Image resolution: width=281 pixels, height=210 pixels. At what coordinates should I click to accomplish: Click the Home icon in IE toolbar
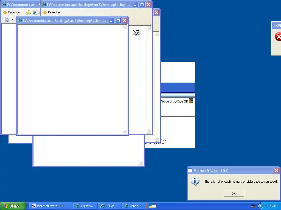7,20
